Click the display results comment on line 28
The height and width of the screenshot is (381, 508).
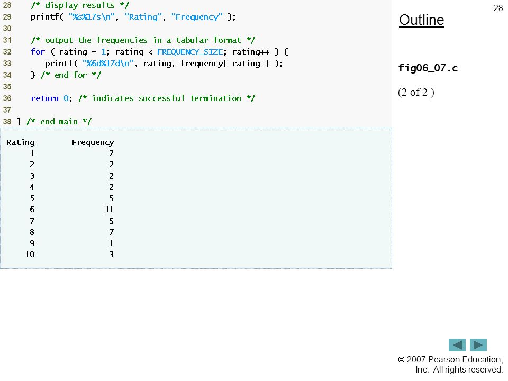click(80, 5)
